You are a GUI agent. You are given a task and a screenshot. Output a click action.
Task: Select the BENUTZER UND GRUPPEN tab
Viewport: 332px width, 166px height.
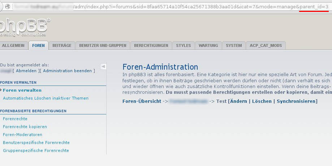103,45
